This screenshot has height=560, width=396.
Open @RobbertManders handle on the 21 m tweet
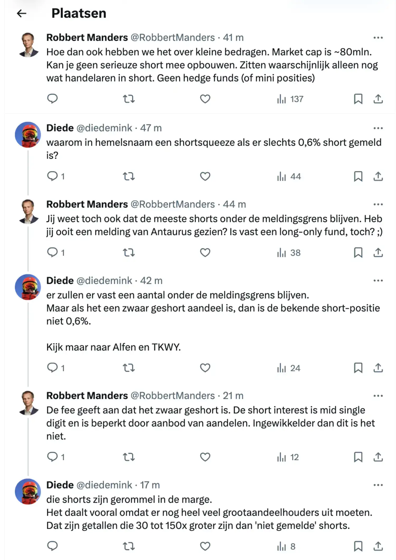(173, 396)
